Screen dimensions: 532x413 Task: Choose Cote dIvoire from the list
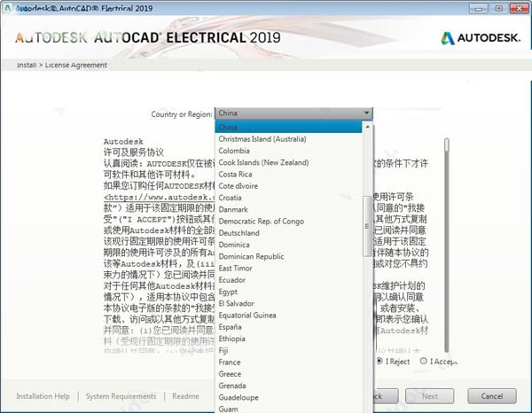point(289,186)
